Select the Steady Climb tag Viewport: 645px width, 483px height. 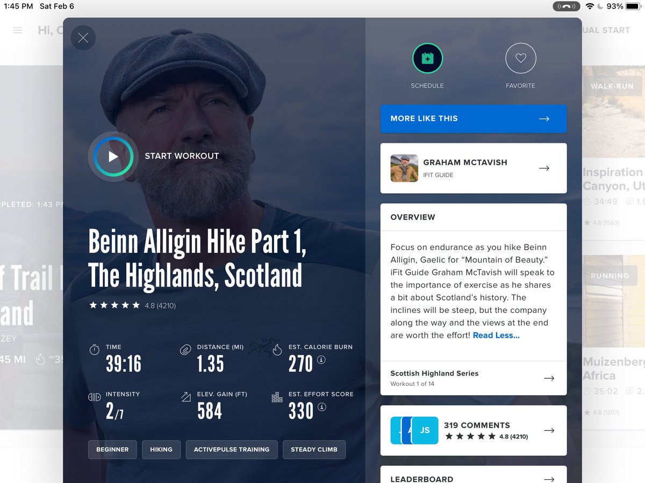(314, 450)
